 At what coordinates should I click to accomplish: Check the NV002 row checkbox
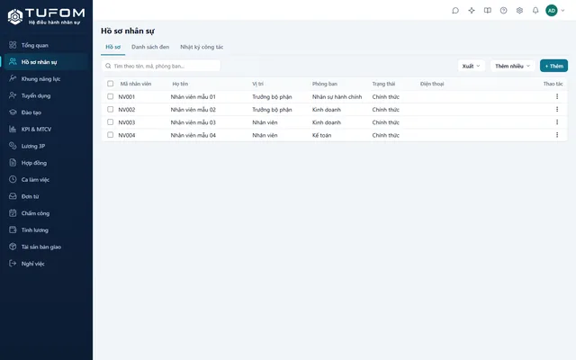110,110
